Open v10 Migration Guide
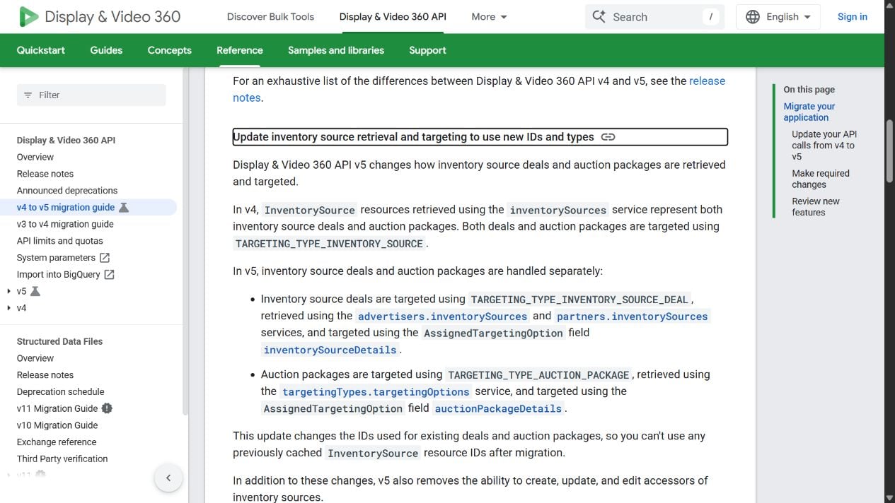This screenshot has width=895, height=503. tap(57, 425)
